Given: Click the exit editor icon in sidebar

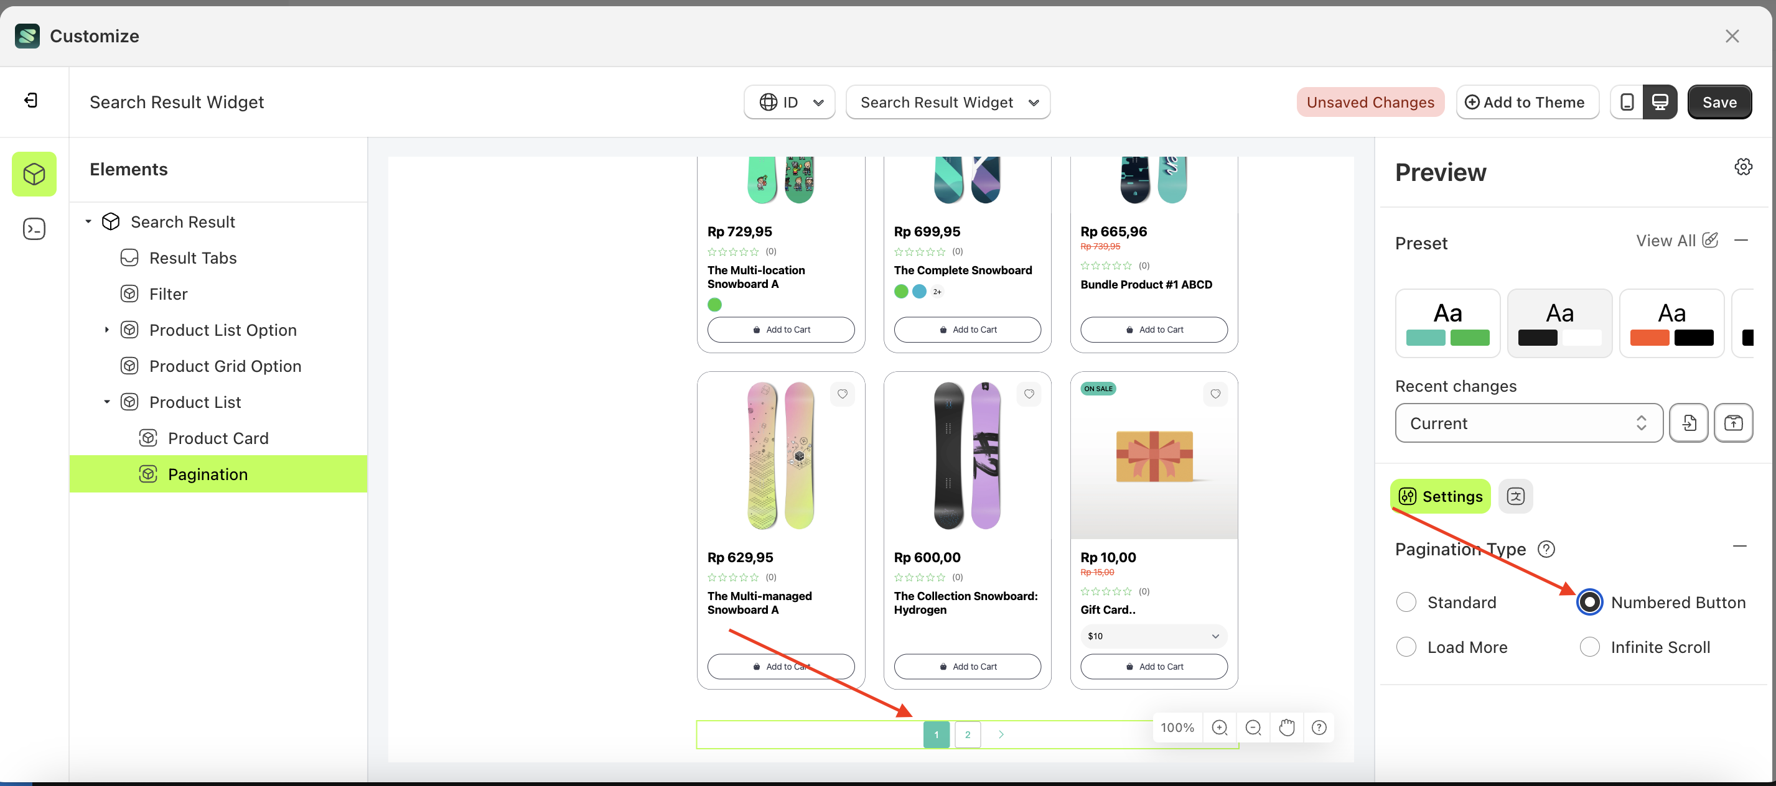Looking at the screenshot, I should click(x=31, y=101).
